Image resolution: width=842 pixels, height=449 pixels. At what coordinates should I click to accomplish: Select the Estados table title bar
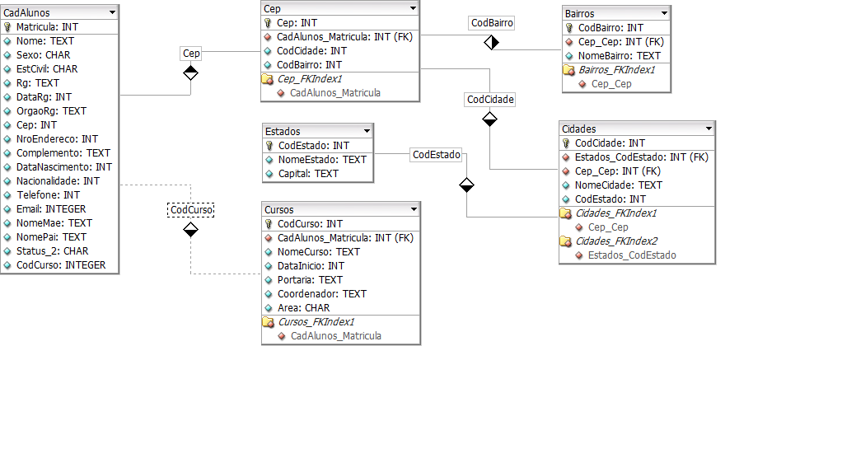click(x=313, y=131)
